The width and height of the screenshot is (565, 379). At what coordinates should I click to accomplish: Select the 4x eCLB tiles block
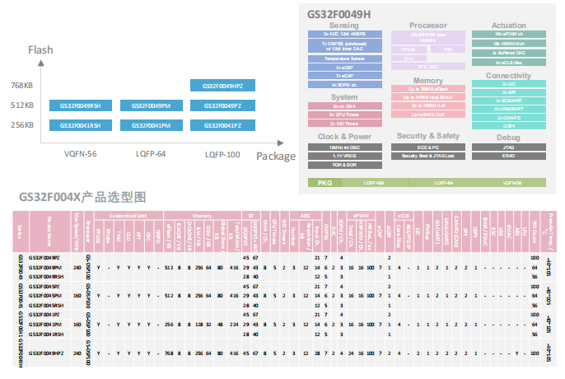(x=509, y=63)
